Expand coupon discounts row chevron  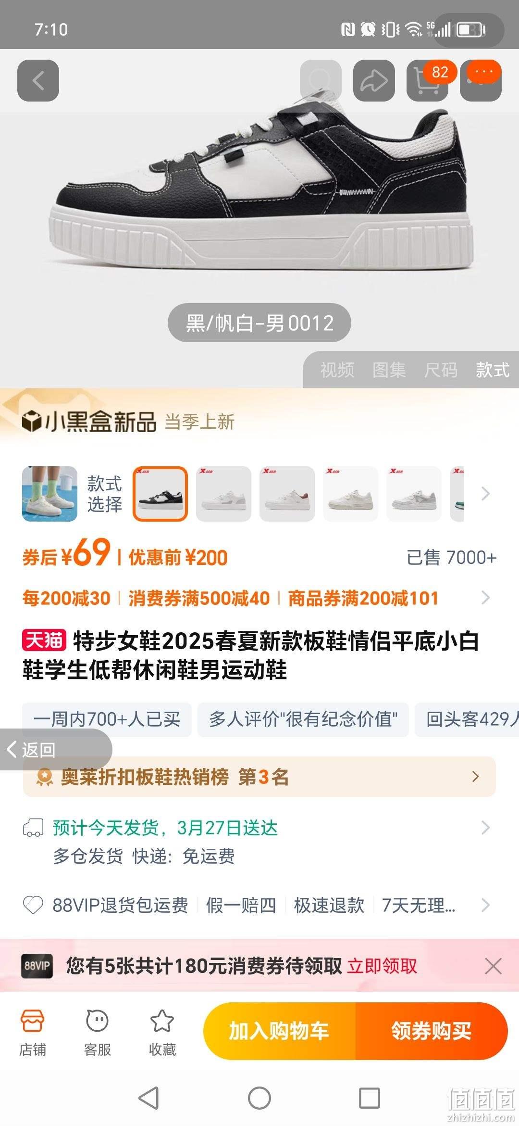[485, 598]
